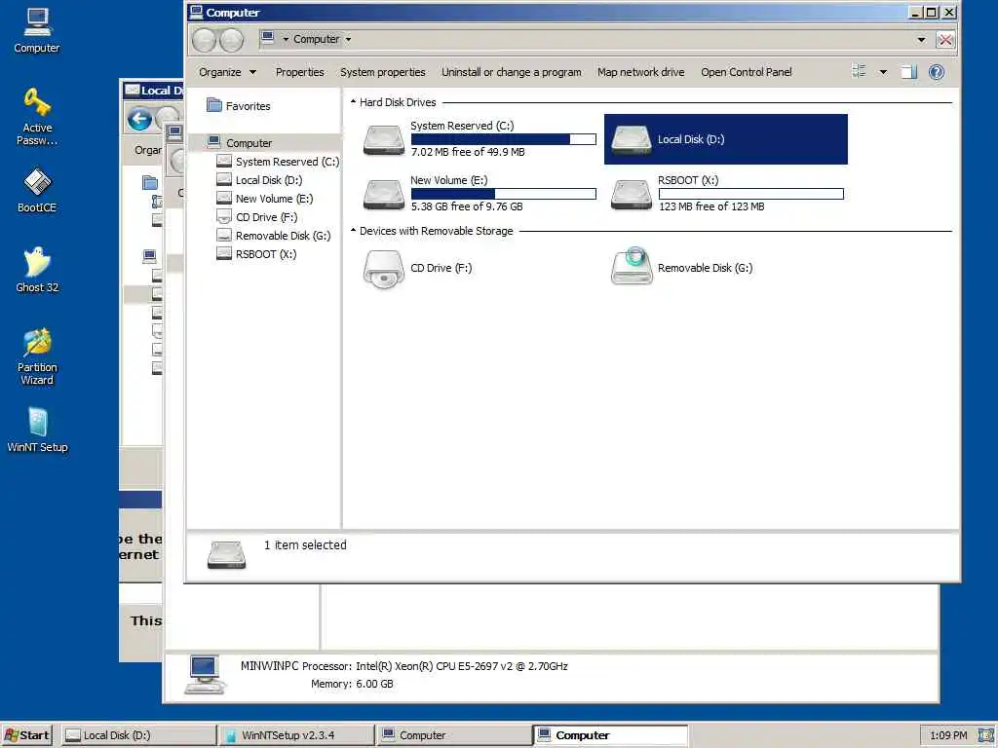Click the red X stop button beside address bar
This screenshot has width=998, height=748.
(x=945, y=40)
